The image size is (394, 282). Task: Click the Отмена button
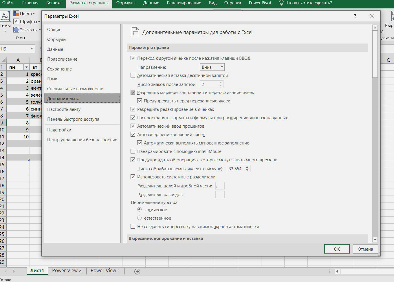[x=365, y=249]
